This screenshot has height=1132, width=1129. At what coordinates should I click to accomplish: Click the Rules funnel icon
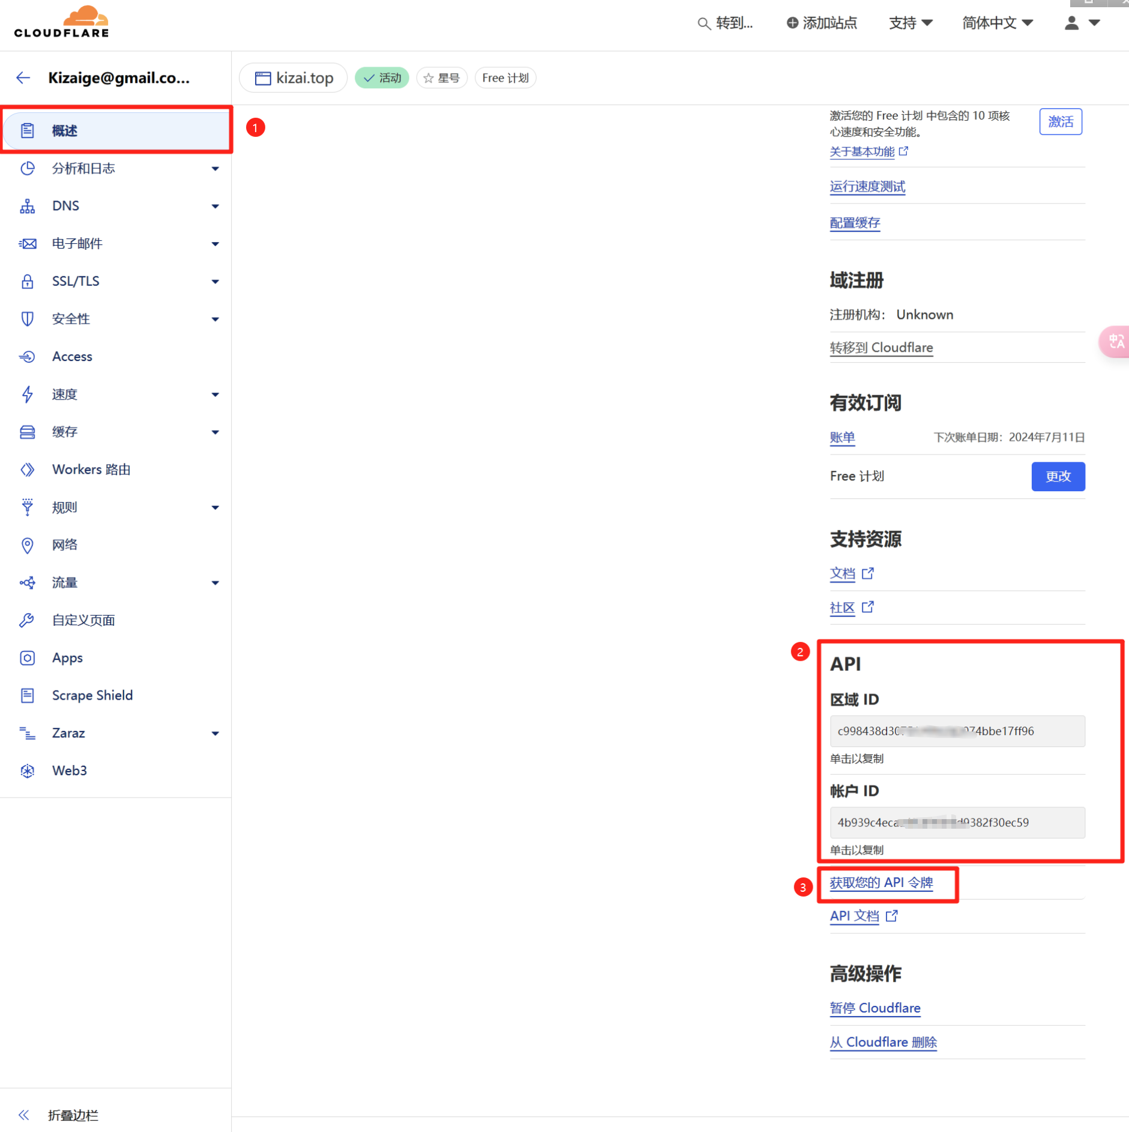point(27,507)
